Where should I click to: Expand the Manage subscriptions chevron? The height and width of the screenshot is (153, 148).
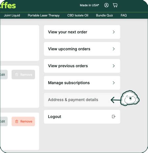tap(114, 83)
